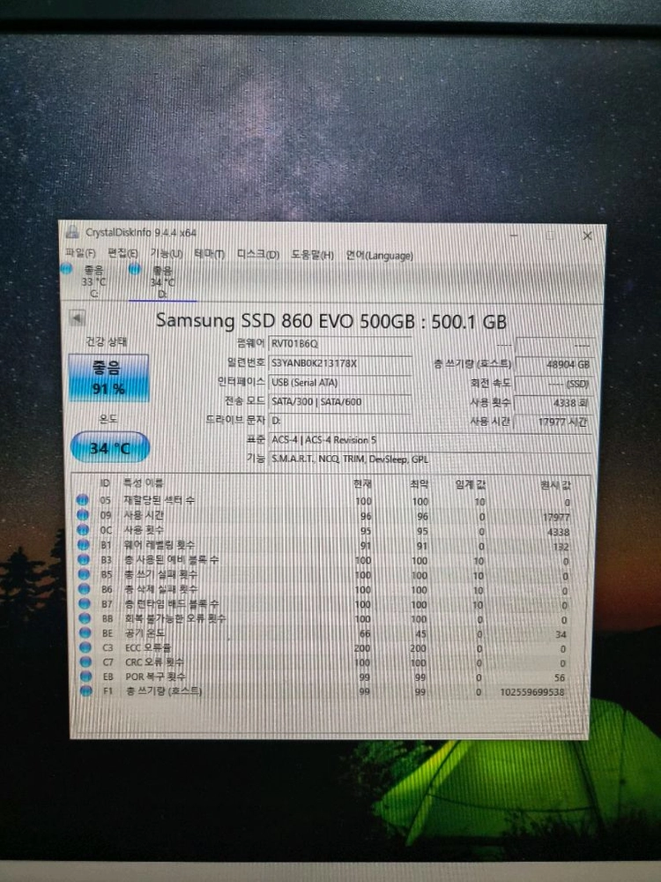
Task: Click the status dot for attribute 0C
Action: (x=83, y=529)
